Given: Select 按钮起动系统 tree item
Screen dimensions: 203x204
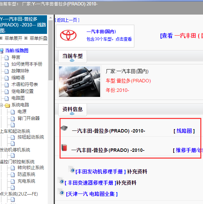Looking at the screenshot, I should [x=31, y=137].
